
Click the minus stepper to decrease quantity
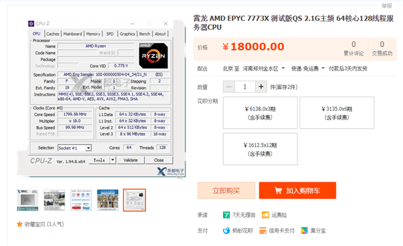tap(229, 87)
